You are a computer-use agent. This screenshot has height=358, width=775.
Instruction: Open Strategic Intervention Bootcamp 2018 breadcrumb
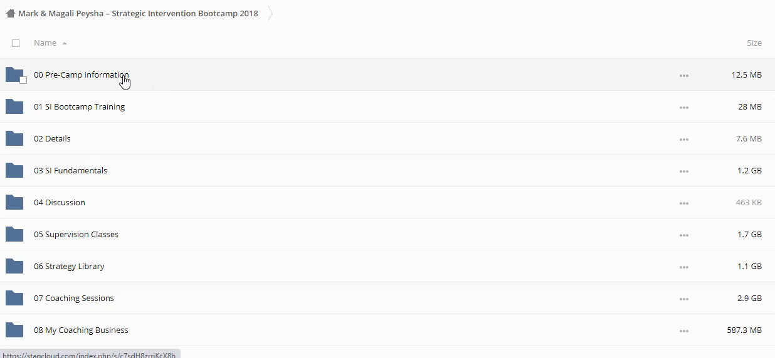pos(138,13)
